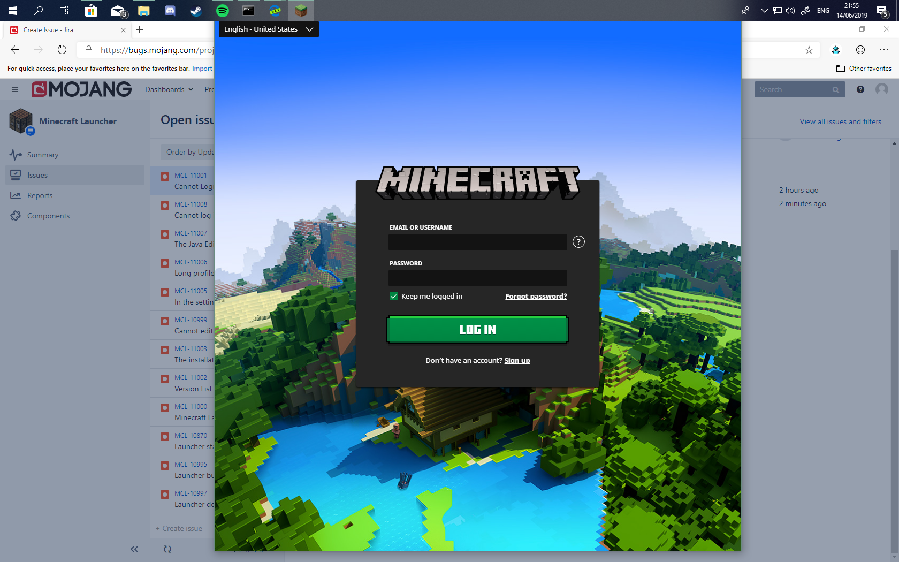Open the Jira help menu icon
Viewport: 899px width, 562px height.
click(860, 89)
